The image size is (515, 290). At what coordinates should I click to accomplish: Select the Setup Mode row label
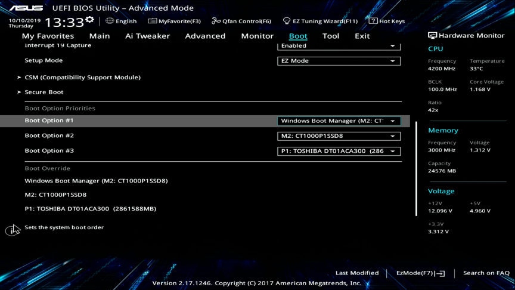(44, 60)
